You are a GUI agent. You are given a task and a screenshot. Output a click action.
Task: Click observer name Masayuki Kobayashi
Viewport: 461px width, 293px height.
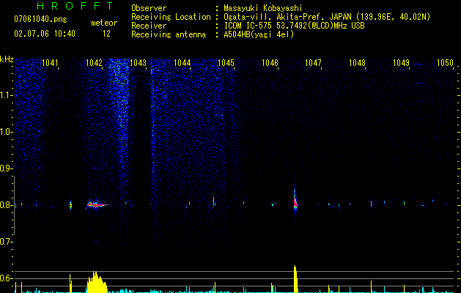point(263,8)
